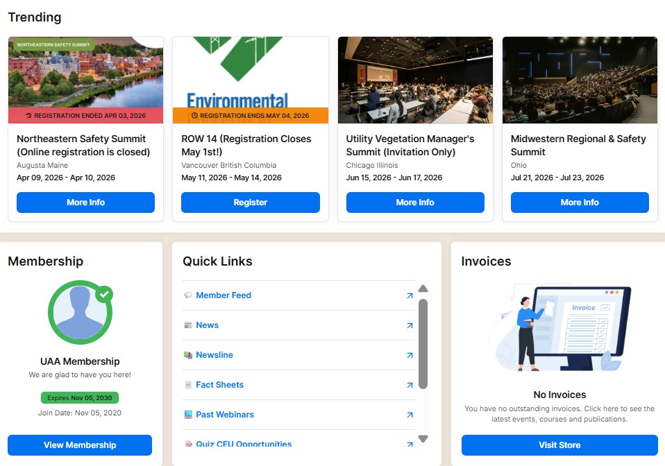The image size is (665, 466).
Task: Open external link arrow beside Fact Sheets
Action: 410,385
